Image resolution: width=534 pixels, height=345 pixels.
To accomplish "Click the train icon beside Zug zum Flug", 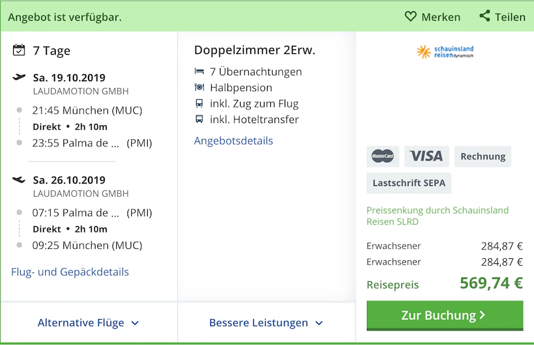I will tap(199, 103).
